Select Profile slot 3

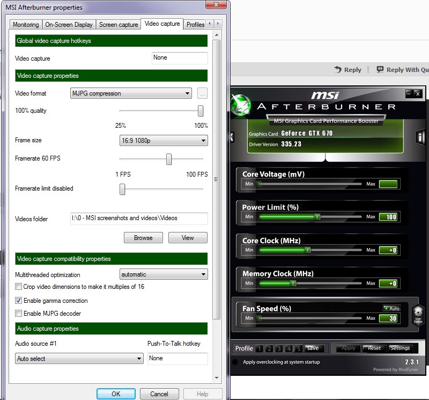point(279,348)
